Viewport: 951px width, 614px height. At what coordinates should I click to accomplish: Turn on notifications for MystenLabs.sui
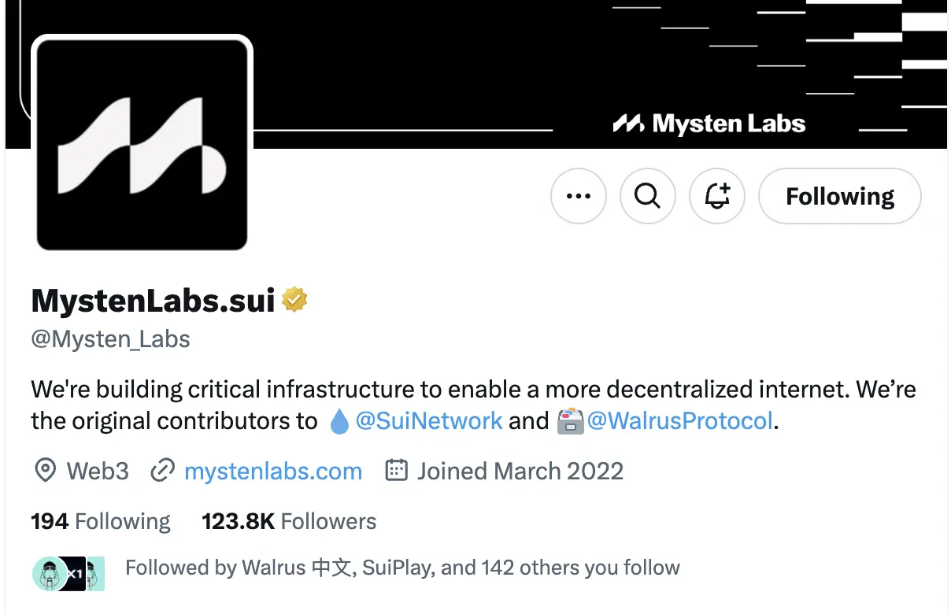(716, 196)
